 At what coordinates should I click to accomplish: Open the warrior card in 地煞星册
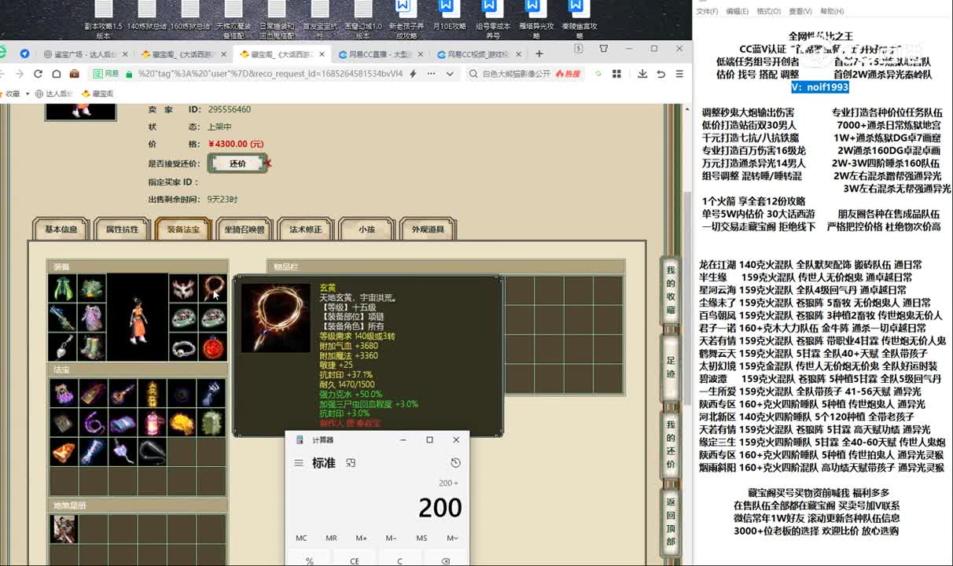click(64, 528)
